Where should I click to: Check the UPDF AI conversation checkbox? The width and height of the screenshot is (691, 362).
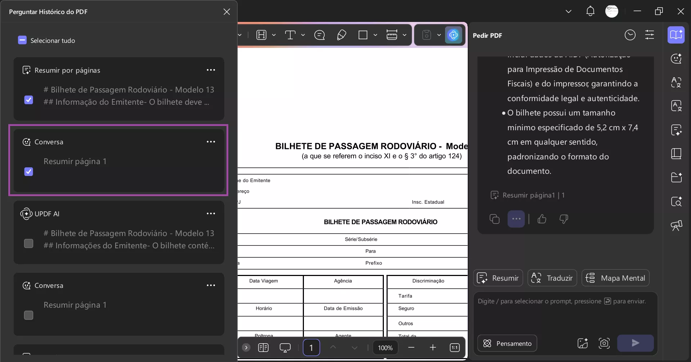point(28,243)
